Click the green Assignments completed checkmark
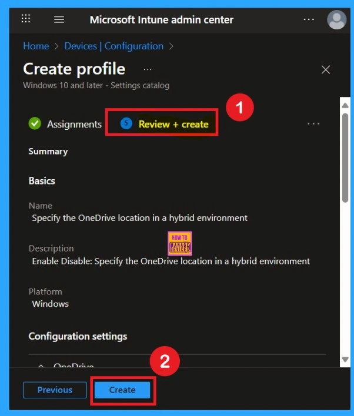The width and height of the screenshot is (354, 416). (x=35, y=123)
